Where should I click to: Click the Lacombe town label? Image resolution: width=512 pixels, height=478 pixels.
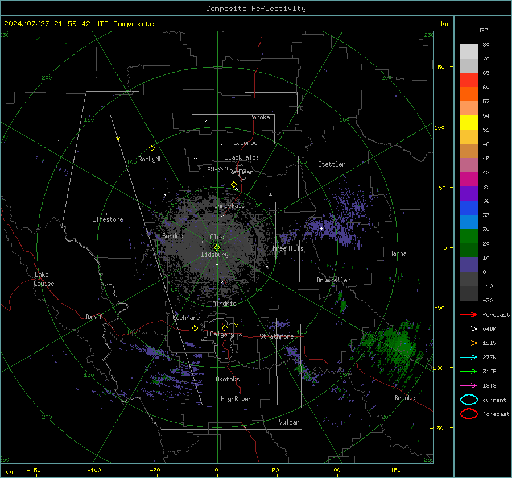245,143
